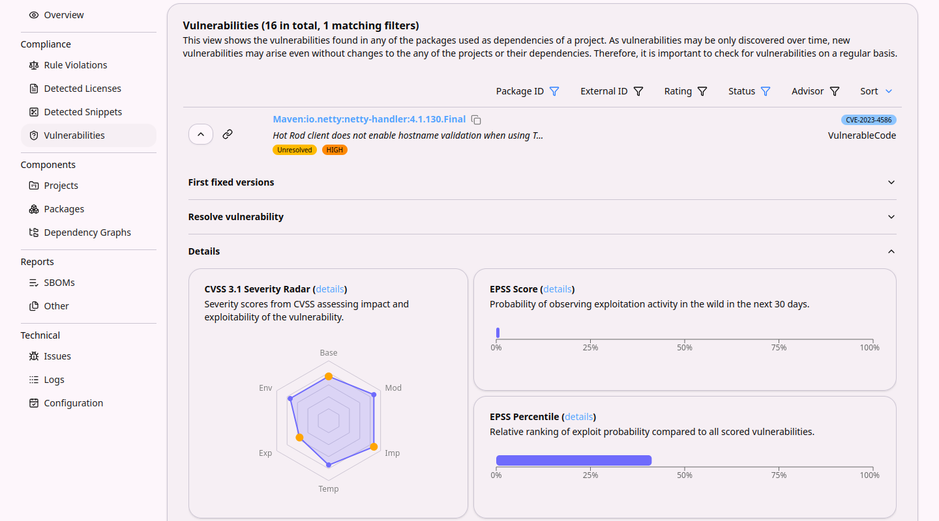The height and width of the screenshot is (521, 939).
Task: Expand Resolve vulnerability section
Action: point(543,217)
